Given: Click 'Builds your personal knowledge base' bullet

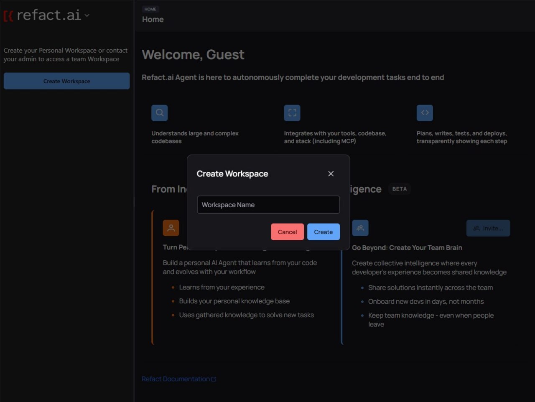Looking at the screenshot, I should click(x=234, y=301).
